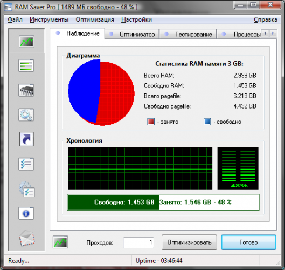Click the blue свободно legend swatch
The width and height of the screenshot is (285, 270).
pos(207,122)
